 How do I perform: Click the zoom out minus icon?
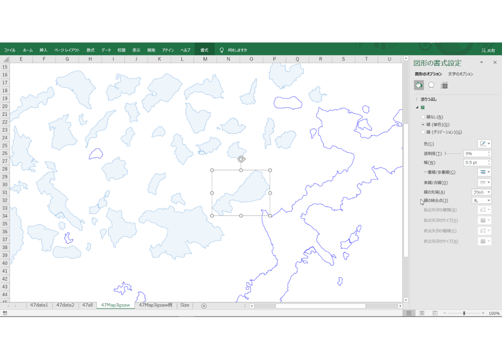[445, 313]
